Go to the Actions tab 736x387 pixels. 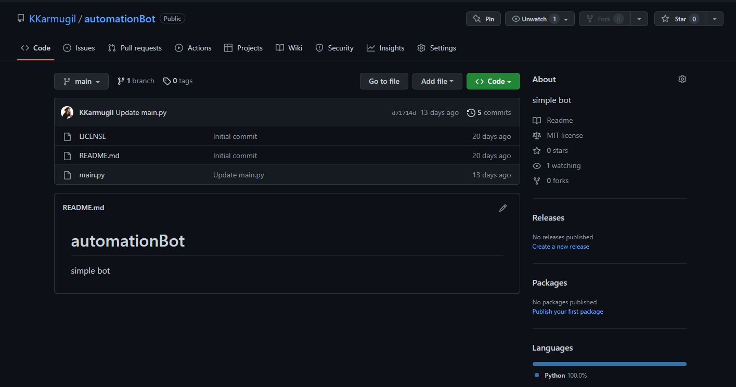click(193, 48)
